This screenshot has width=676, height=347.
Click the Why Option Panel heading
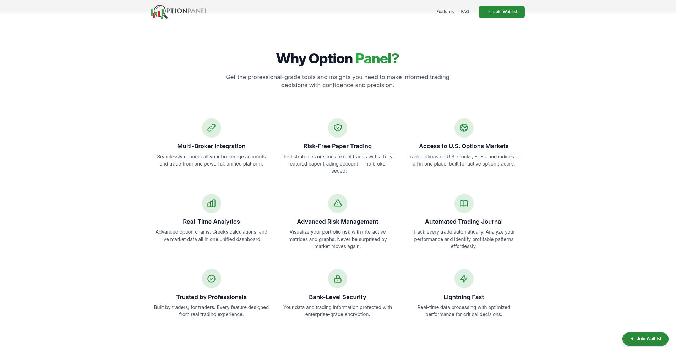[x=337, y=58]
